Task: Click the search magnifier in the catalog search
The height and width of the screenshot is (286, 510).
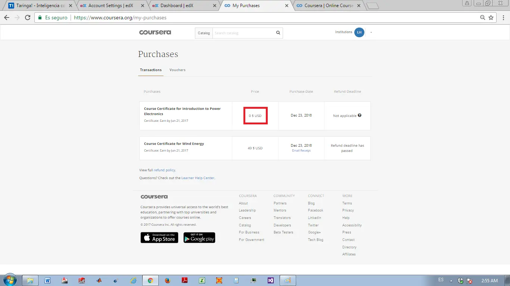Action: point(278,33)
